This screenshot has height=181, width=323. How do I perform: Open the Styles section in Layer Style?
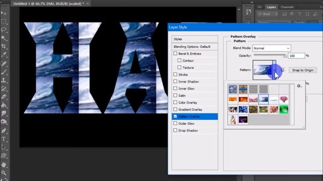click(195, 39)
